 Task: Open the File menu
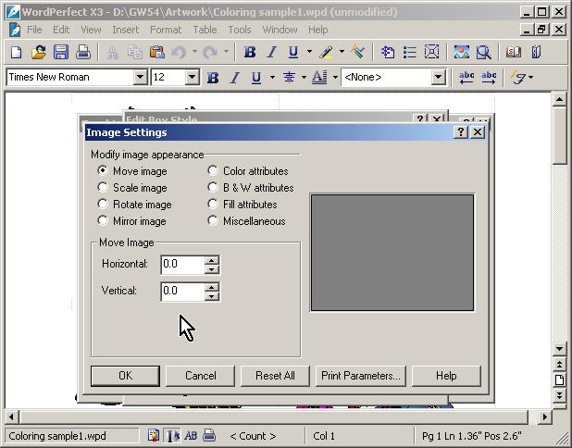tap(34, 30)
